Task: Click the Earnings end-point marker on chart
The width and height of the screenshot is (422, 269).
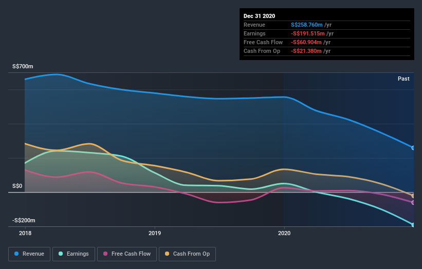Action: pos(413,225)
